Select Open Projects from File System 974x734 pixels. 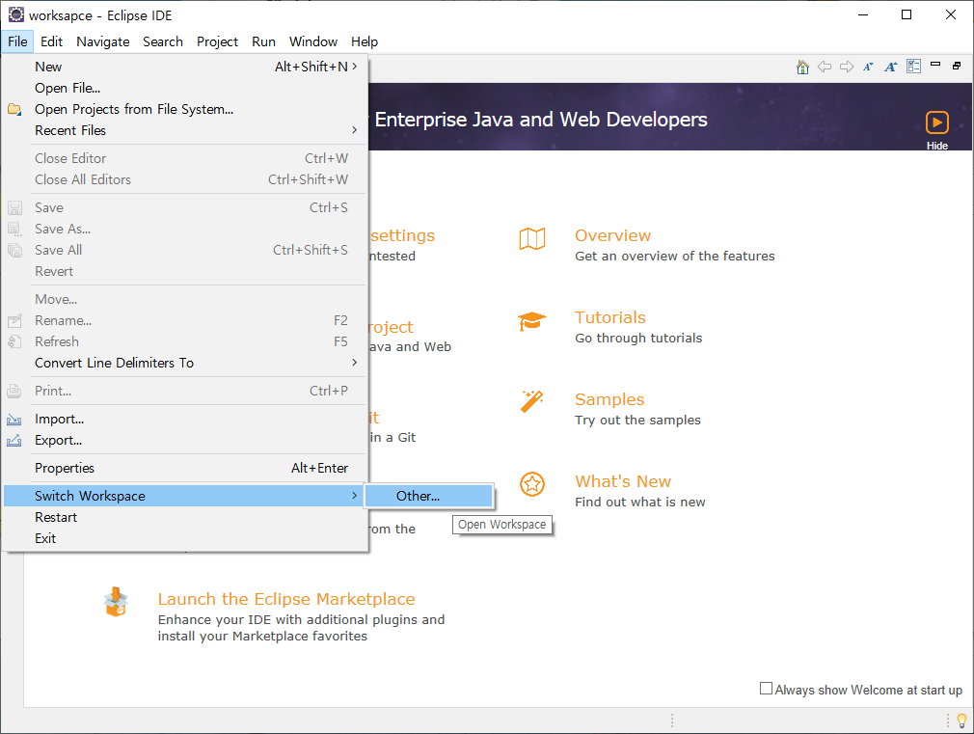click(185, 109)
